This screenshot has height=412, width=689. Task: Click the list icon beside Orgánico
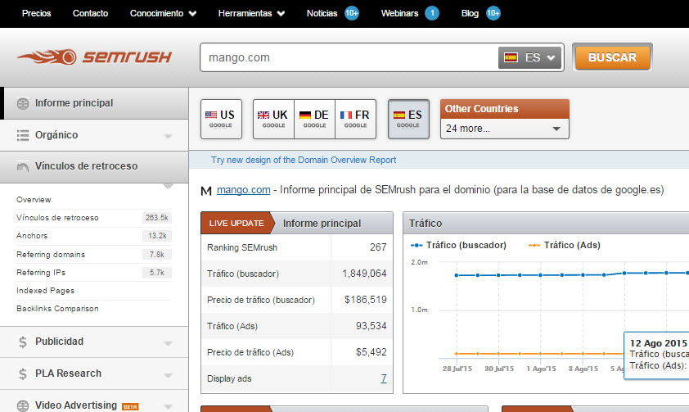click(23, 135)
